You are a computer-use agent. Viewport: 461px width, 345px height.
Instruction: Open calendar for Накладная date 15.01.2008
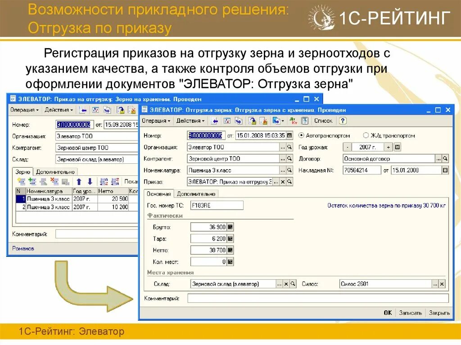coord(445,170)
